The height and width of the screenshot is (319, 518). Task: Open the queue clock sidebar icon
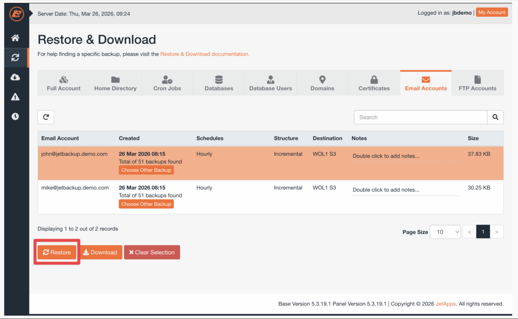tap(15, 117)
